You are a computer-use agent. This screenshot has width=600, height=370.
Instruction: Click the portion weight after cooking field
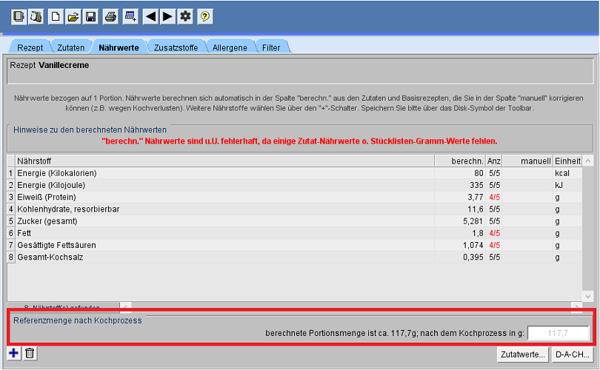(x=558, y=334)
